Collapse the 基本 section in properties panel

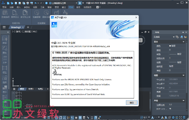[183, 42]
